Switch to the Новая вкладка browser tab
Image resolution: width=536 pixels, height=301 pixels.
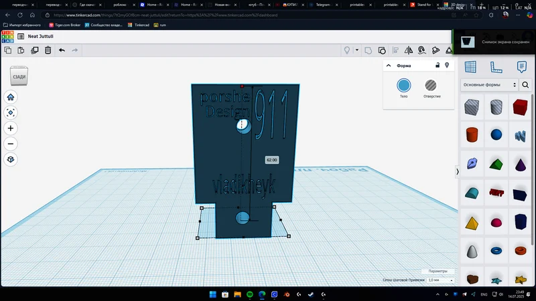tap(222, 5)
